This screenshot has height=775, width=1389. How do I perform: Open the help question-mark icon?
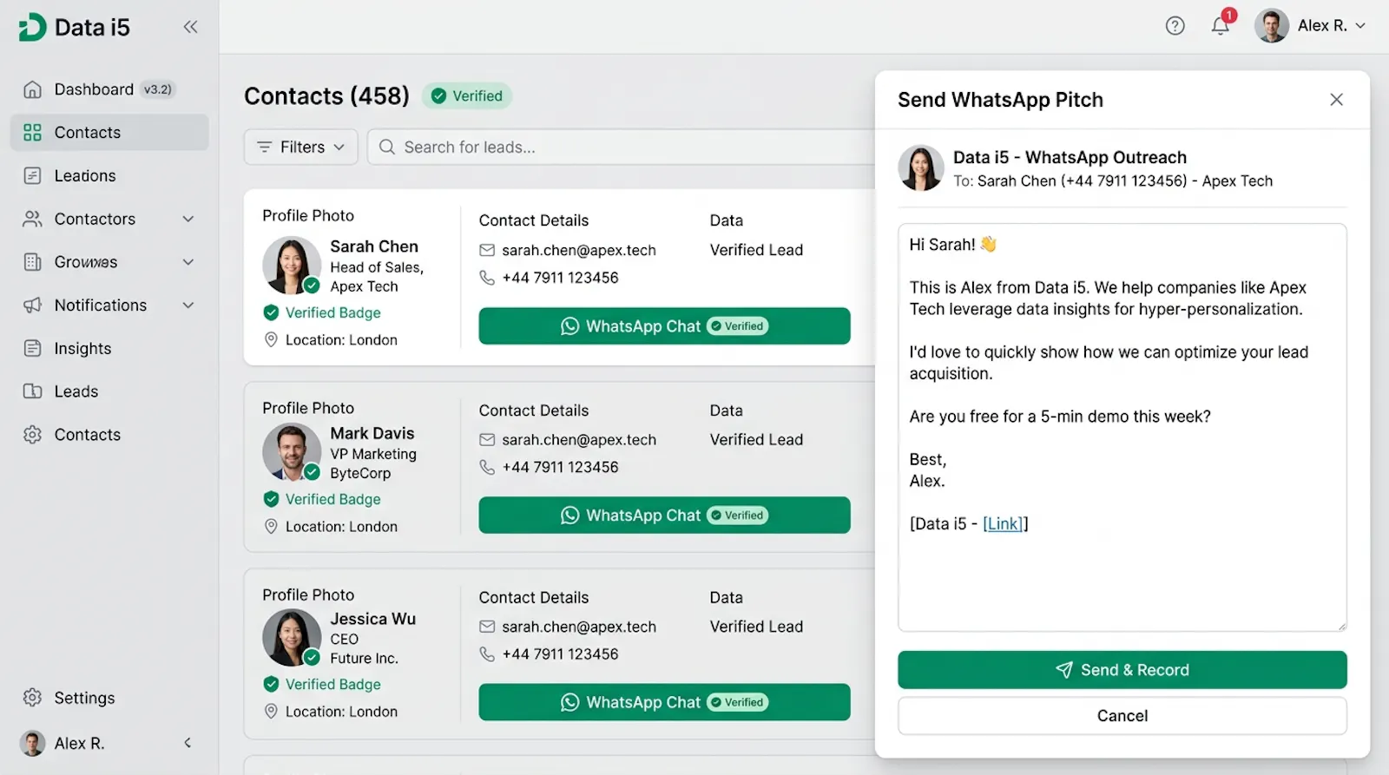coord(1175,26)
